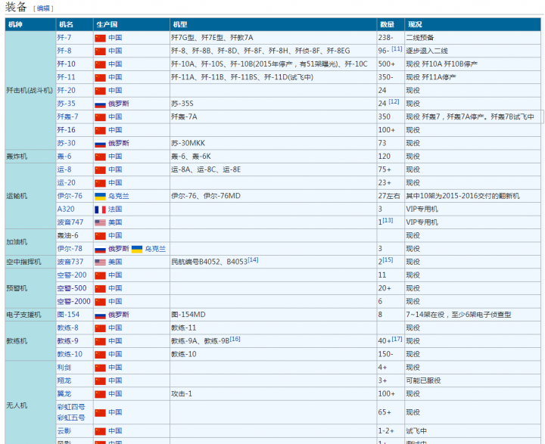
Task: Open the 苏-30 link
Action: [x=66, y=143]
